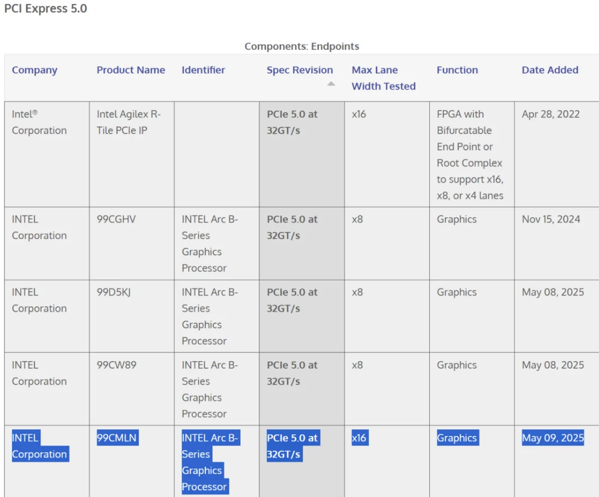Click May 08, 2025 date in 99D5KJ row
The height and width of the screenshot is (497, 599).
(x=553, y=292)
